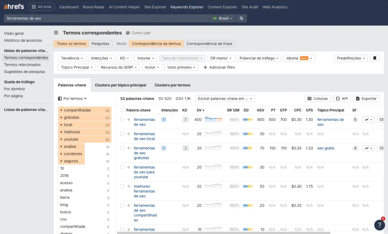Add ferramentas de seo keyword with plus icon
388x234 pixels.
[x=129, y=119]
